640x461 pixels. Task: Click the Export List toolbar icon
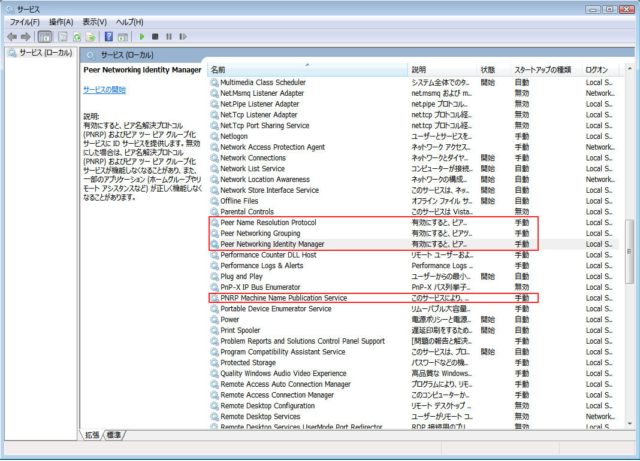point(90,37)
